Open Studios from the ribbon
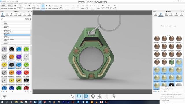The width and height of the screenshot is (185, 104). tap(83, 7)
